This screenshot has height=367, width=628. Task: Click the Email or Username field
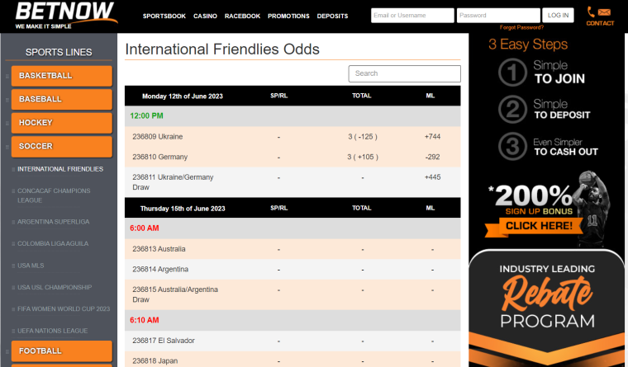coord(412,15)
